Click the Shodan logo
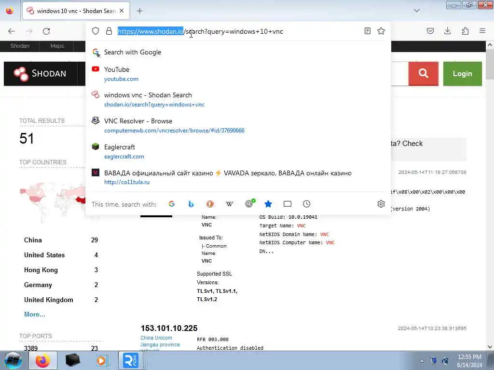The width and height of the screenshot is (494, 370). [41, 74]
